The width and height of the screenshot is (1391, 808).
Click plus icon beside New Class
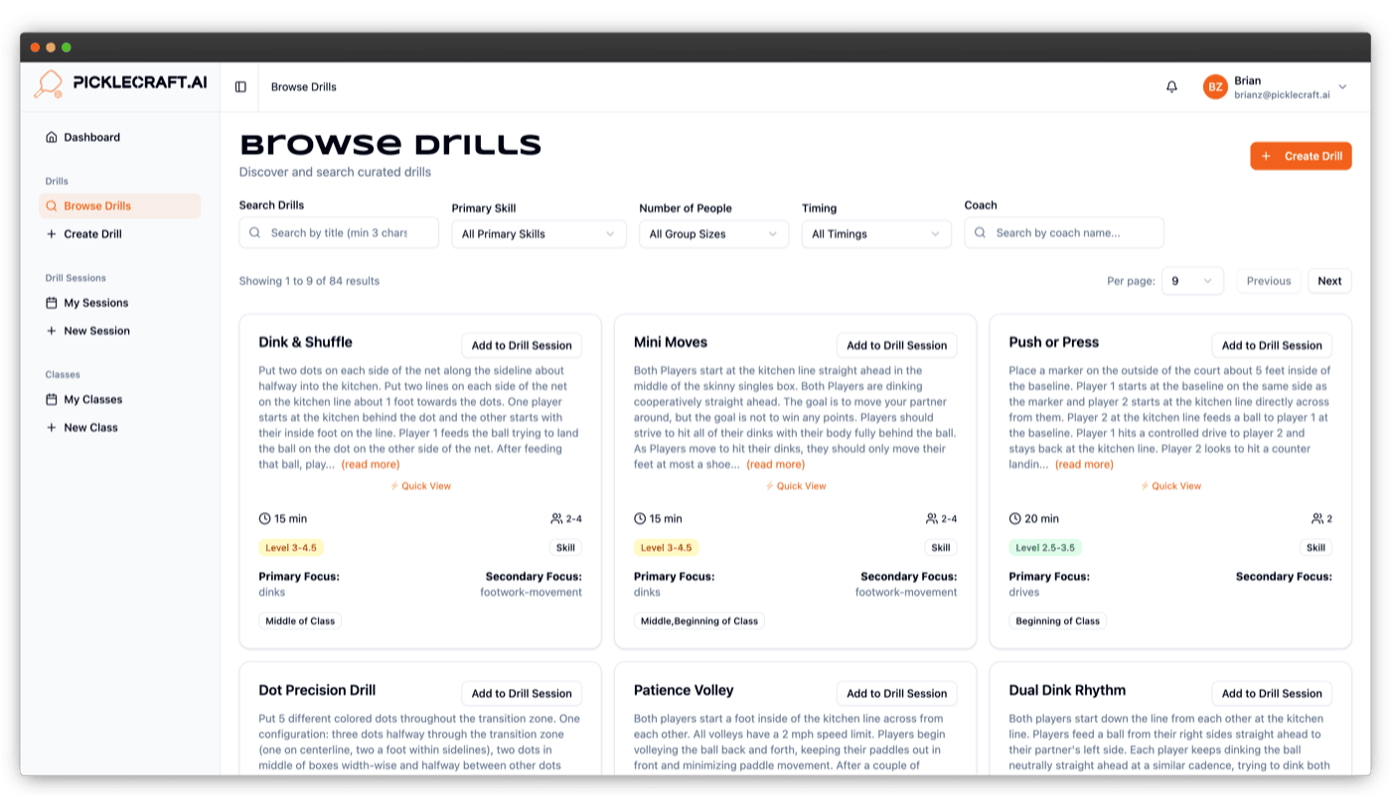coord(52,428)
